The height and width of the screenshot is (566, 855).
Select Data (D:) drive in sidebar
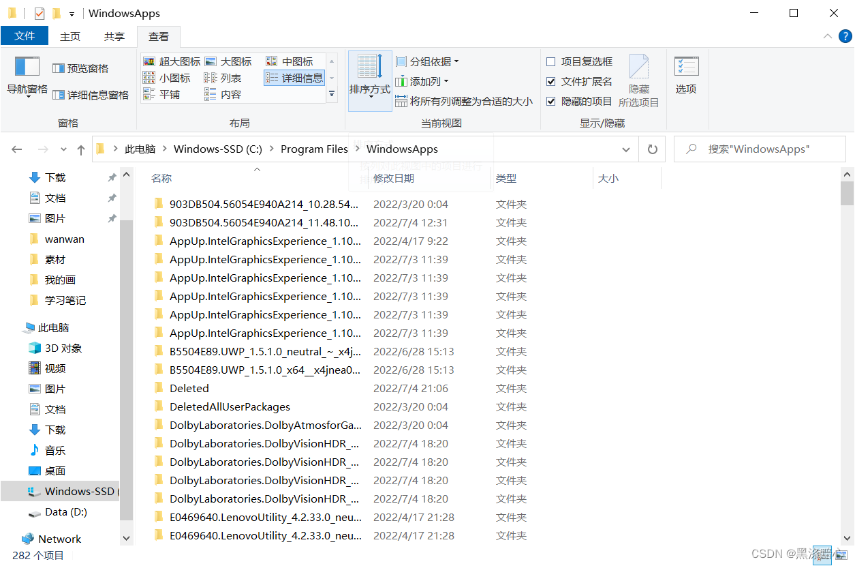pos(57,511)
